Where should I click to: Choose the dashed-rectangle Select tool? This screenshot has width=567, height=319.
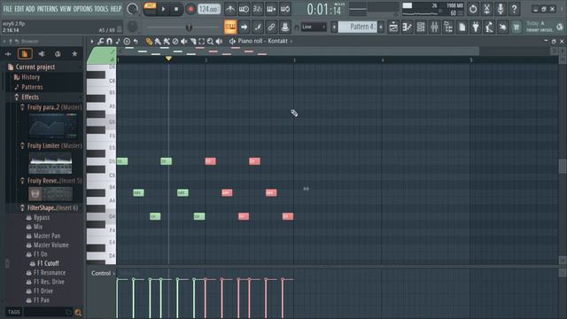click(201, 42)
